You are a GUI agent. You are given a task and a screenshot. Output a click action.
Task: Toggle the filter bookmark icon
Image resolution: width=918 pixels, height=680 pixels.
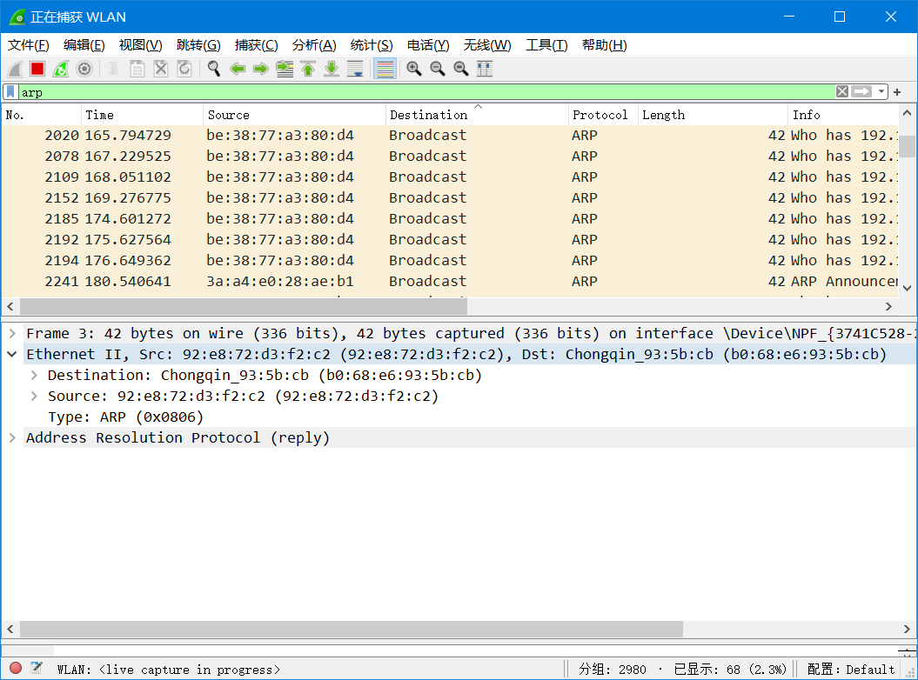pyautogui.click(x=12, y=91)
